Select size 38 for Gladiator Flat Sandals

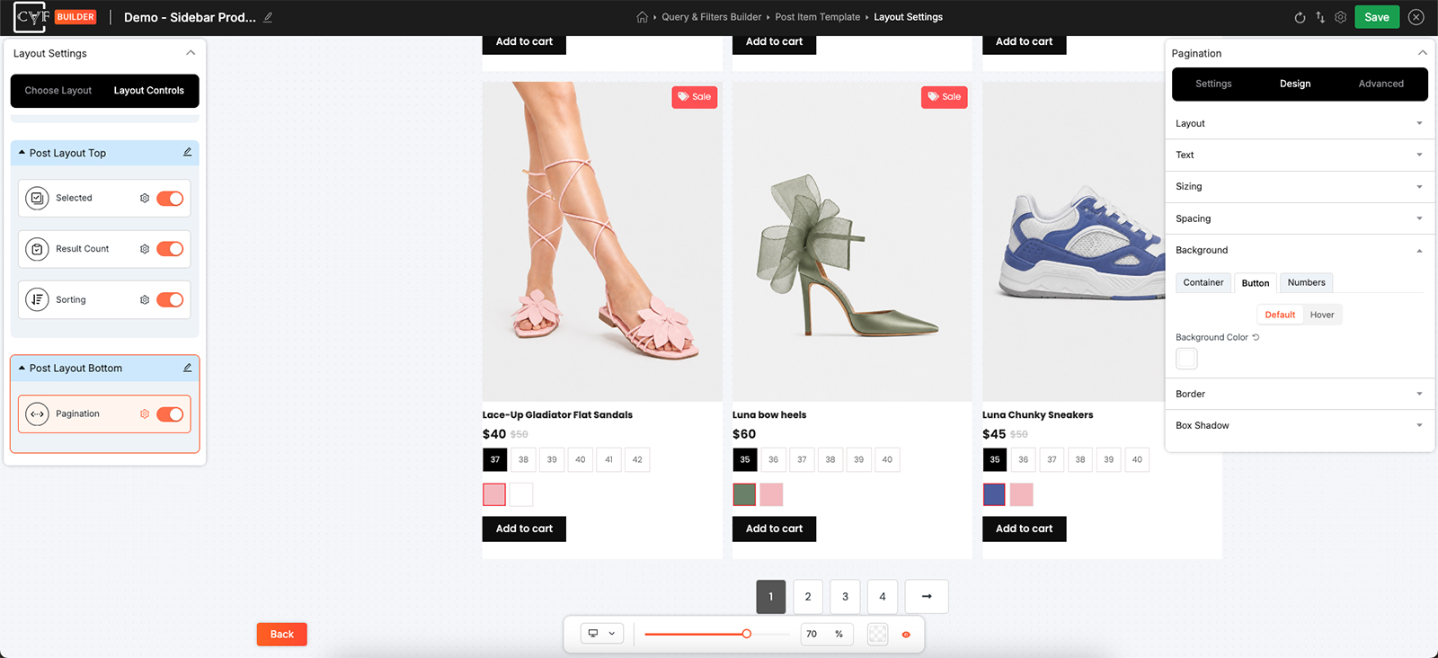point(523,459)
